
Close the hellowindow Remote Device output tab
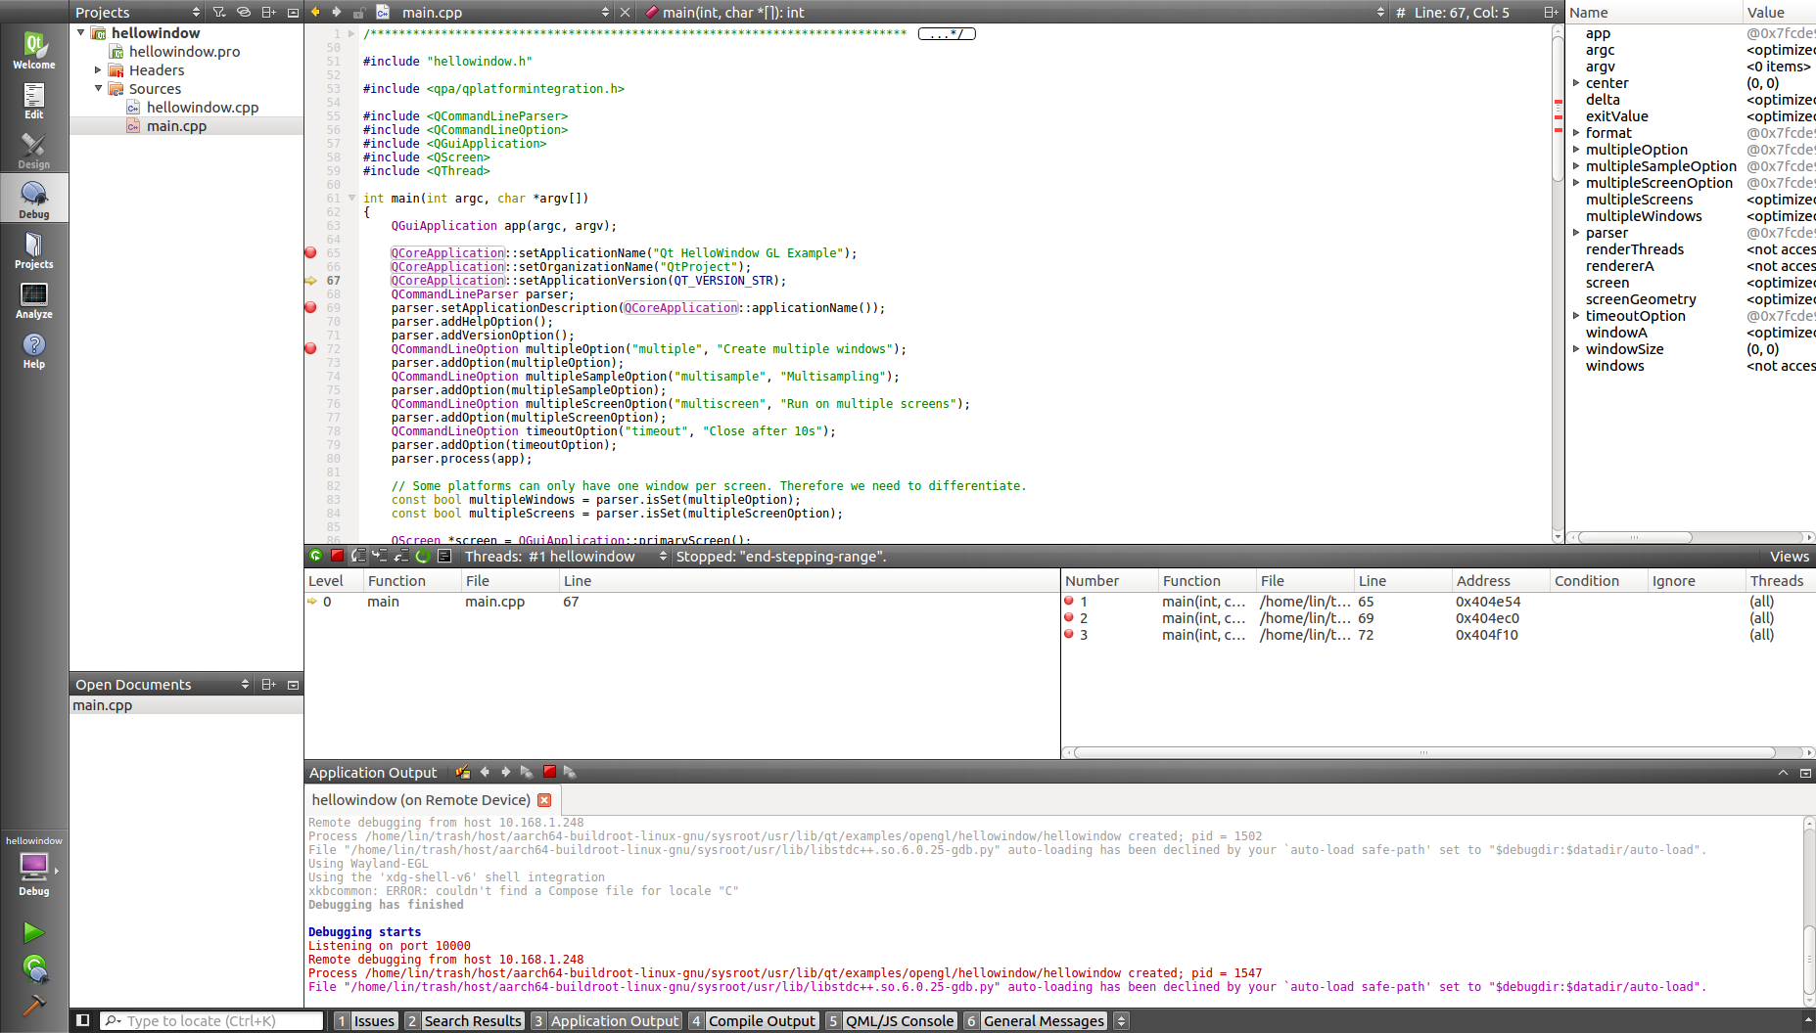coord(544,800)
